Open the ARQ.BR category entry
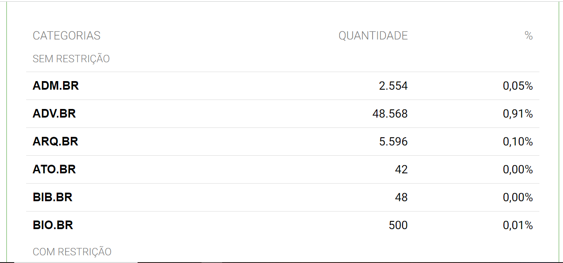The width and height of the screenshot is (563, 263). point(55,142)
